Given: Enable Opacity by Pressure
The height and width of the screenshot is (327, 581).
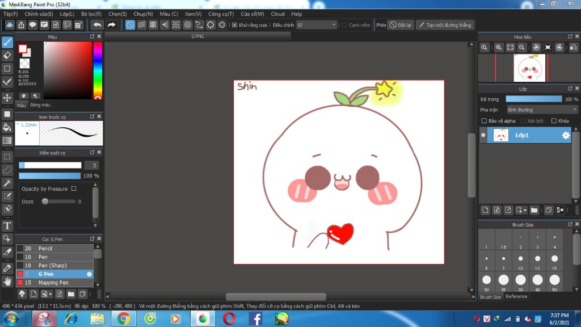Looking at the screenshot, I should [74, 188].
